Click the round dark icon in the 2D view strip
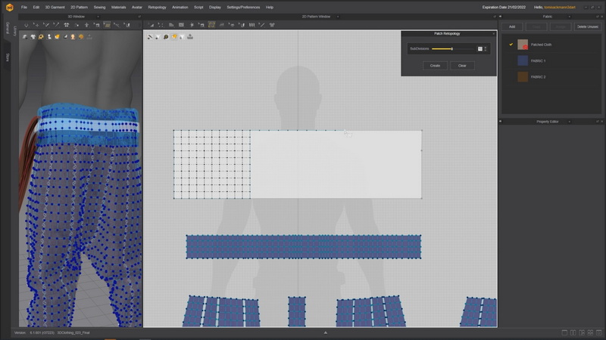This screenshot has height=340, width=606. [x=166, y=37]
